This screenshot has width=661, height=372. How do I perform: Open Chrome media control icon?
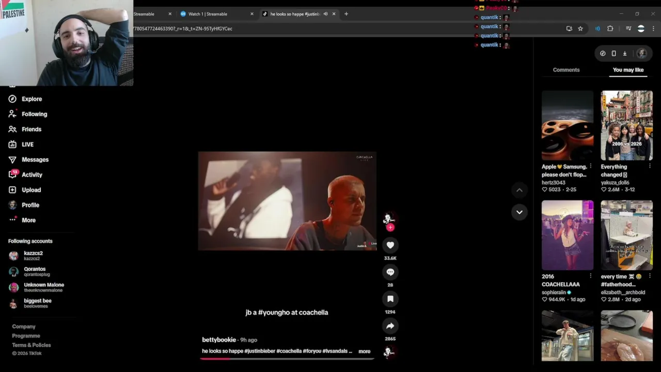click(628, 28)
